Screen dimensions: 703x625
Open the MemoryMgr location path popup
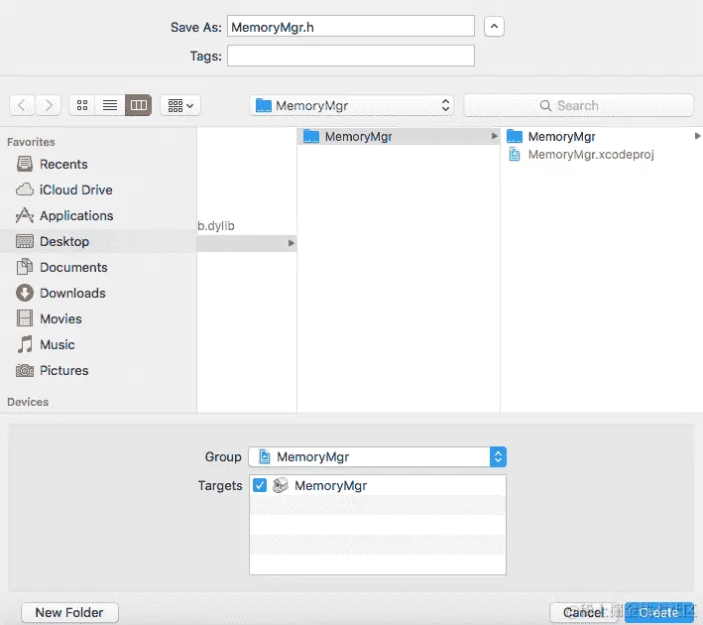351,105
